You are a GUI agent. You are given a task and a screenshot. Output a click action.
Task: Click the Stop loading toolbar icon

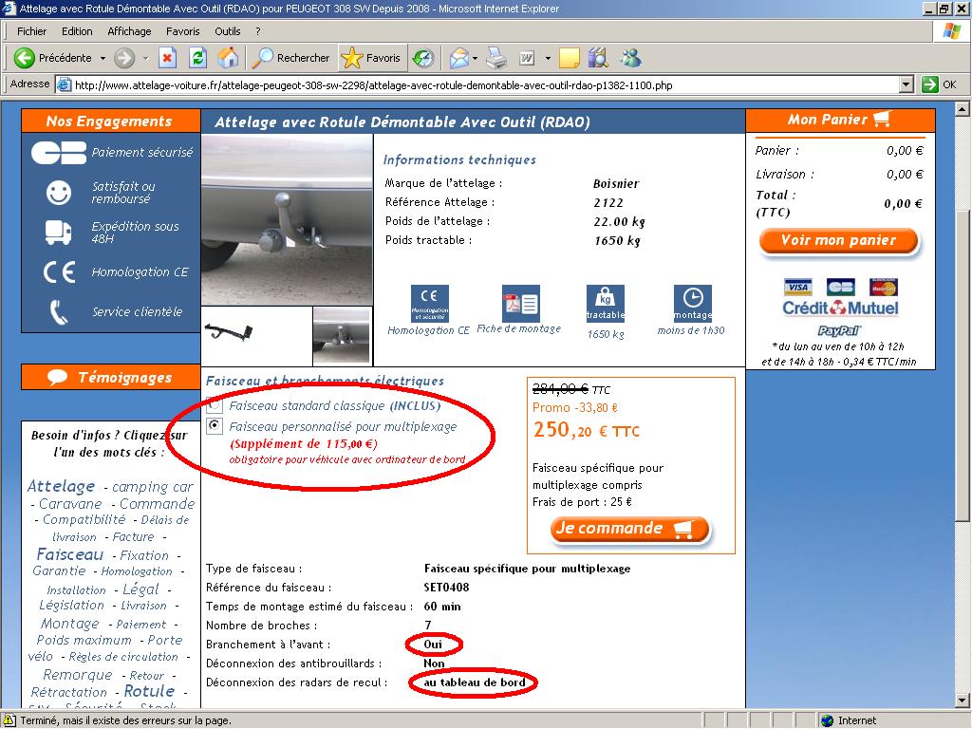click(167, 58)
